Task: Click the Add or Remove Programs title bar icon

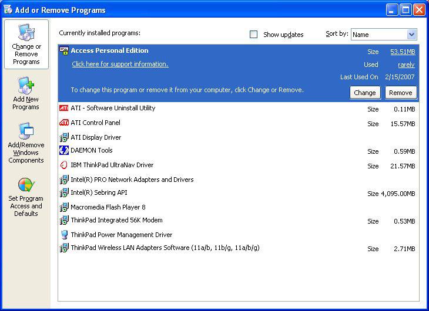Action: coord(8,9)
